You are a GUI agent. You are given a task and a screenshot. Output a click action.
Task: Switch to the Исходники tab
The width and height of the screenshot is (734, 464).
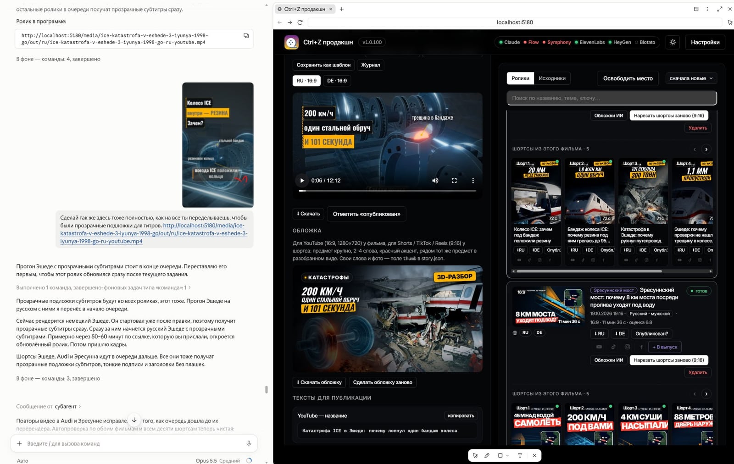[x=552, y=78]
